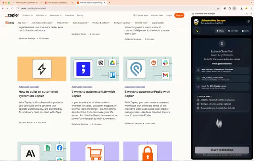The image size is (254, 161).
Task: Click 'Ready for GPT, Claude & more' row
Action: (222, 87)
